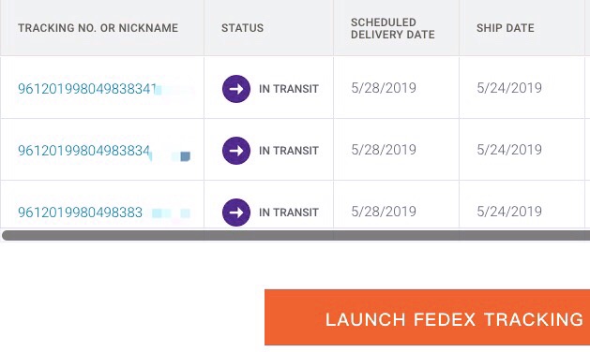
Task: Click 5/28/2019 delivery date for tracking 961201998049838341
Action: (x=384, y=88)
